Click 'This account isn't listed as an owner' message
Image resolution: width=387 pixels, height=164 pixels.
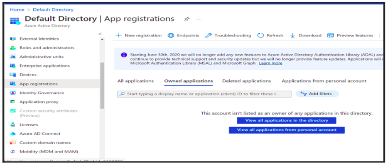(x=286, y=113)
